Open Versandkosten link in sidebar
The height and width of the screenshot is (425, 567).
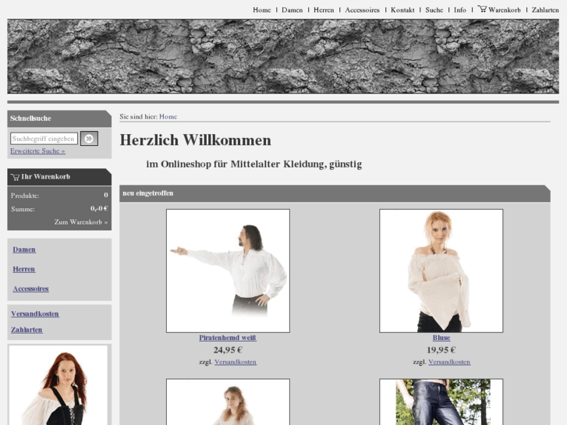click(35, 314)
